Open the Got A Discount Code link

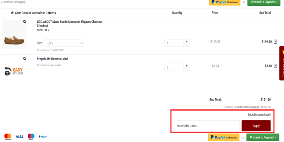(259, 115)
